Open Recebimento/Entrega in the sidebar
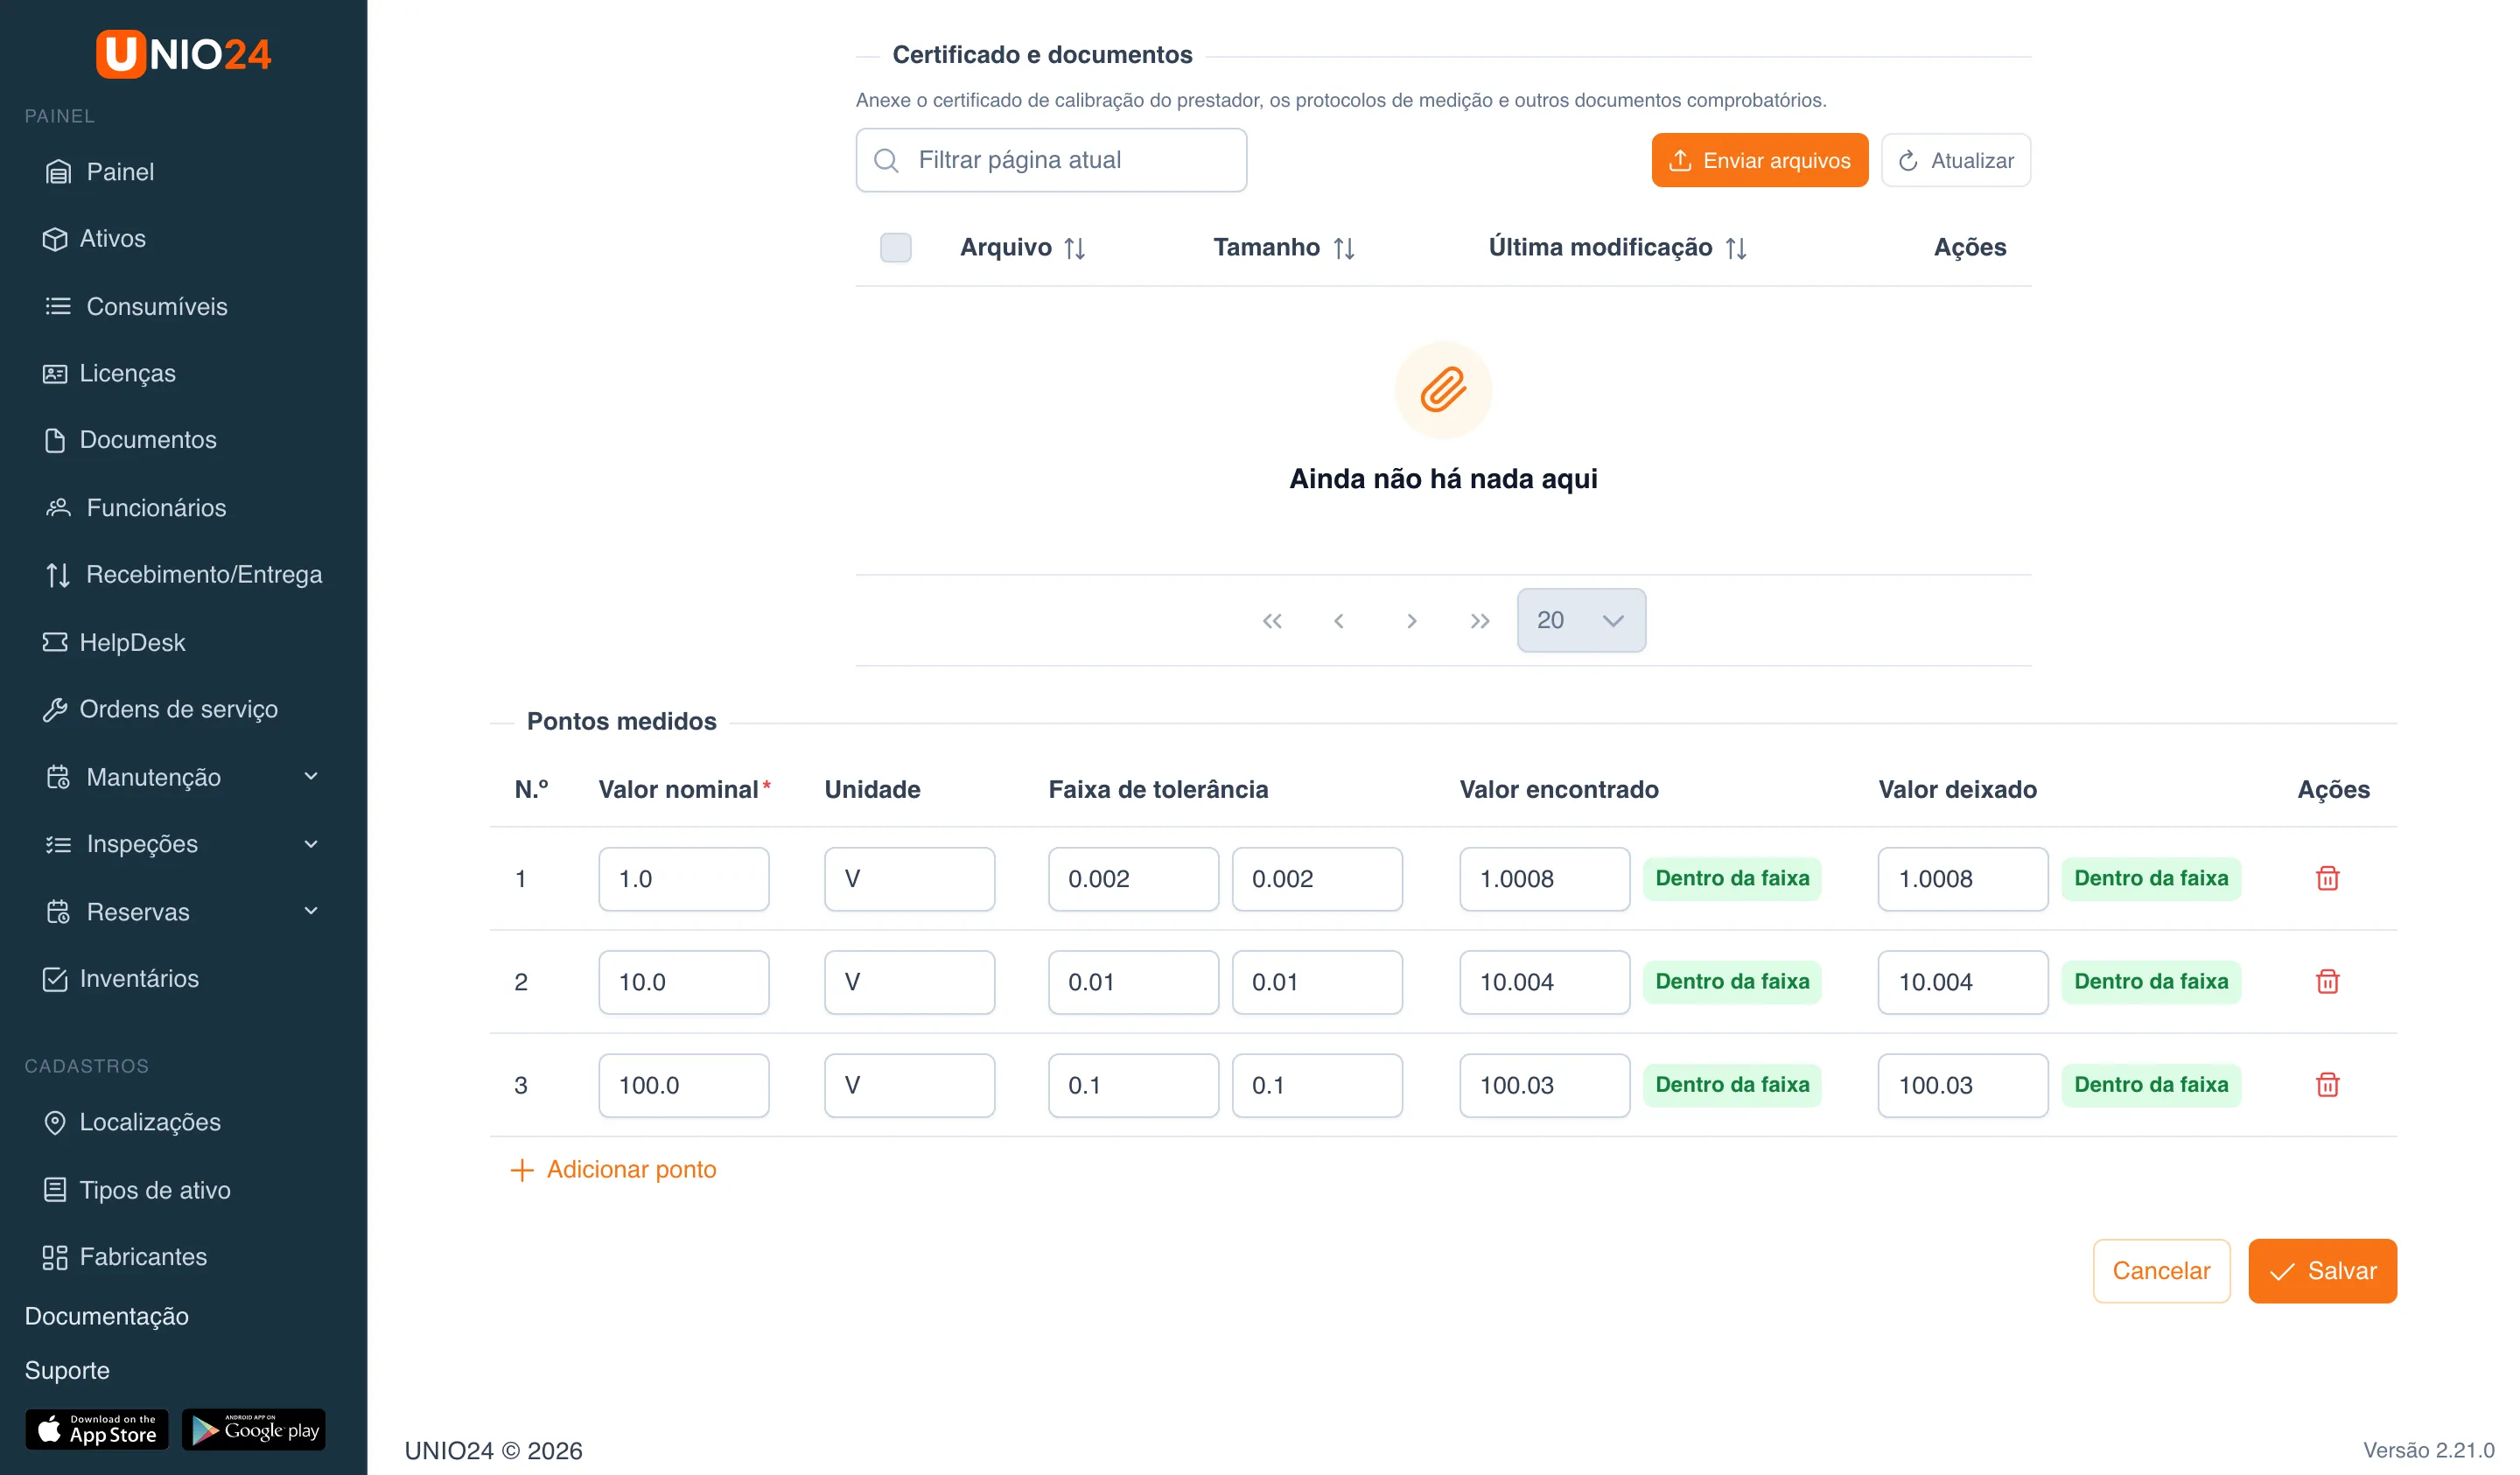 (x=183, y=575)
